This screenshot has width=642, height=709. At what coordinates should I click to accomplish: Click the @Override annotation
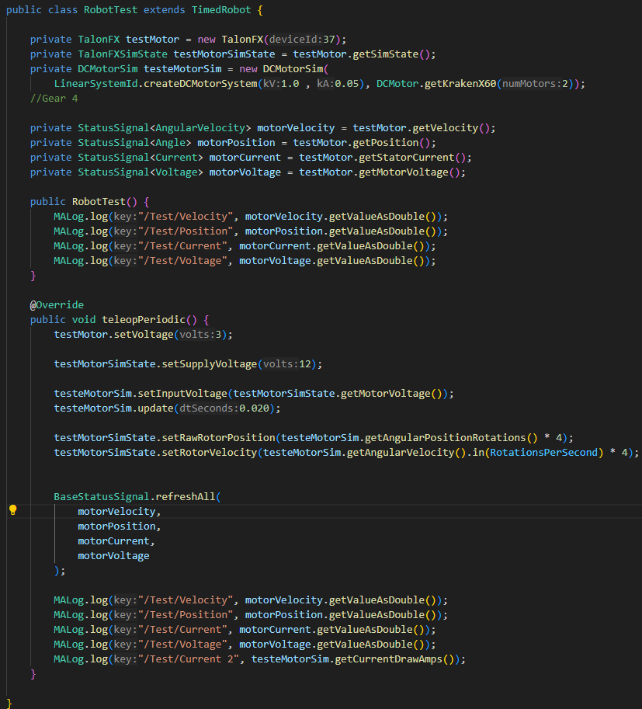coord(57,304)
